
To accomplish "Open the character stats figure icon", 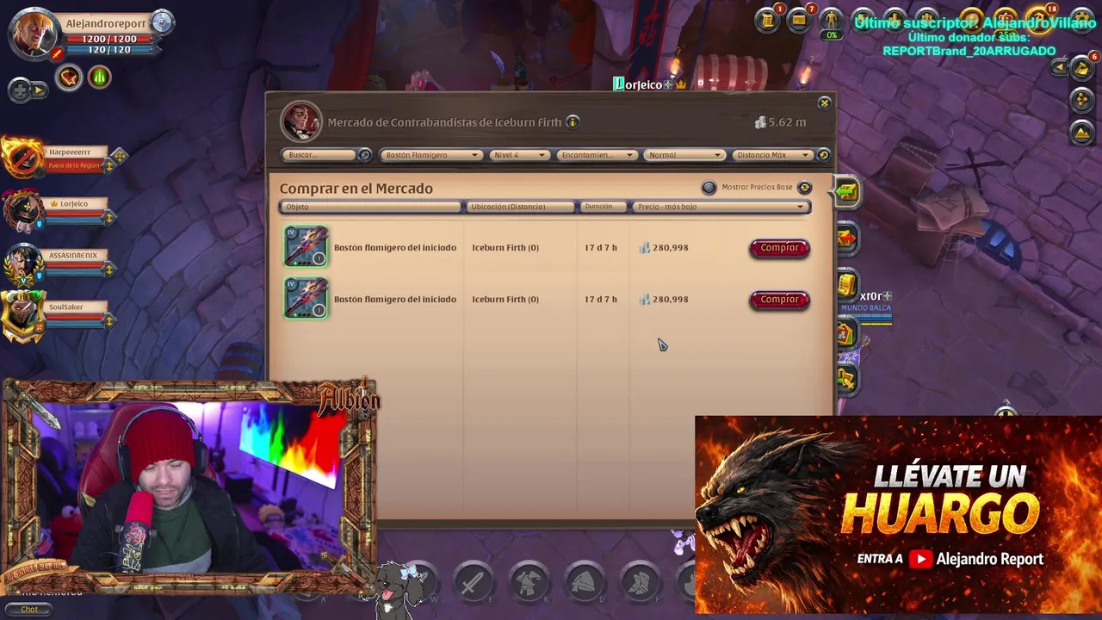I will tap(831, 20).
